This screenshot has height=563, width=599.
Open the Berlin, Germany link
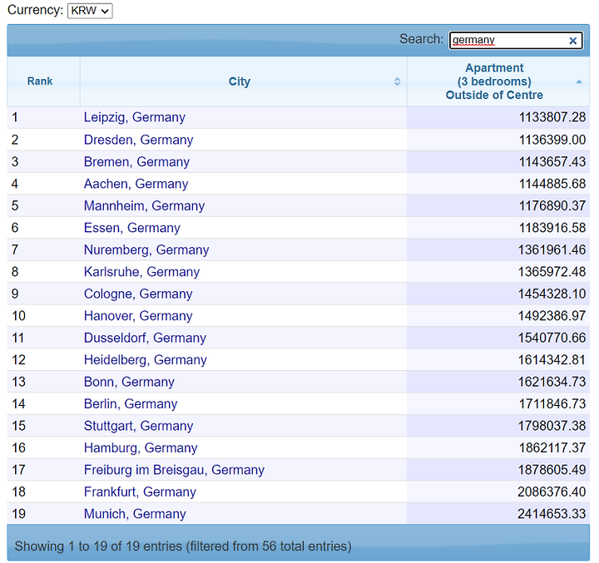pyautogui.click(x=131, y=404)
